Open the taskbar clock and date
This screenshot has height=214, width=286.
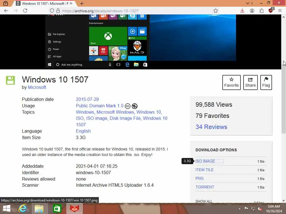tap(274, 209)
